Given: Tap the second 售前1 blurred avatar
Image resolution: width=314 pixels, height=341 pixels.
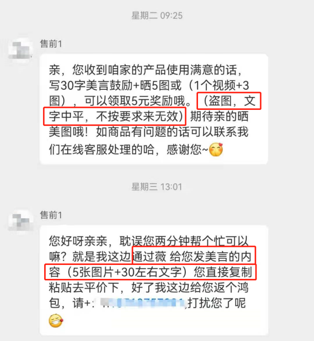Looking at the screenshot, I should (21, 220).
